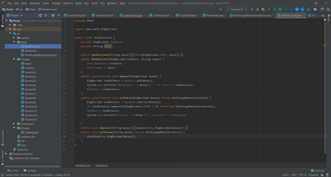Click the green lines toolbar icon
Viewport: 331px width, 177px height.
tap(274, 9)
